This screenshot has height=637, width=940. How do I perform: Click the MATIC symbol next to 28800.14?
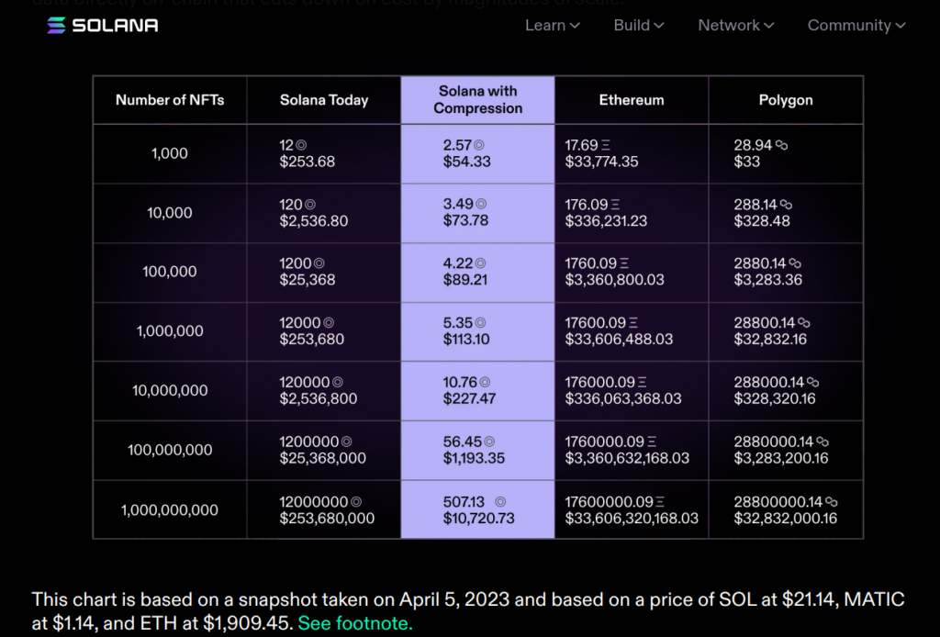(804, 322)
